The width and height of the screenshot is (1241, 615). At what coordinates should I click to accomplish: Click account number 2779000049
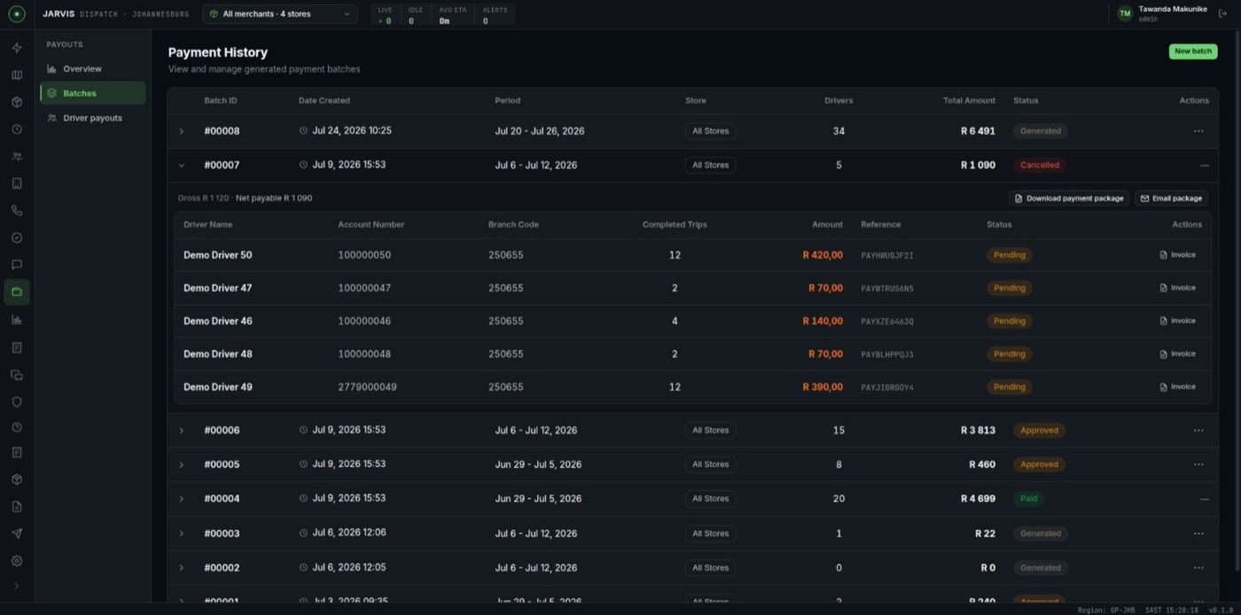[x=367, y=387]
